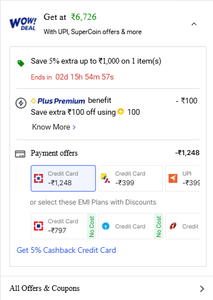213x300 pixels.
Task: Select the Credit Card -₹399 offer
Action: point(131,178)
